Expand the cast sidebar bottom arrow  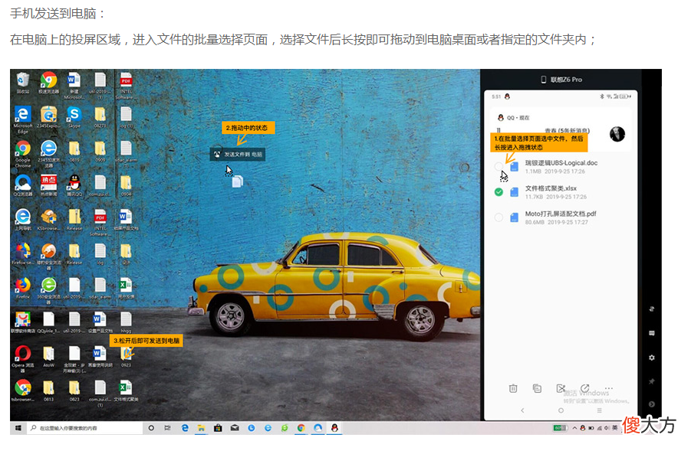coord(651,403)
